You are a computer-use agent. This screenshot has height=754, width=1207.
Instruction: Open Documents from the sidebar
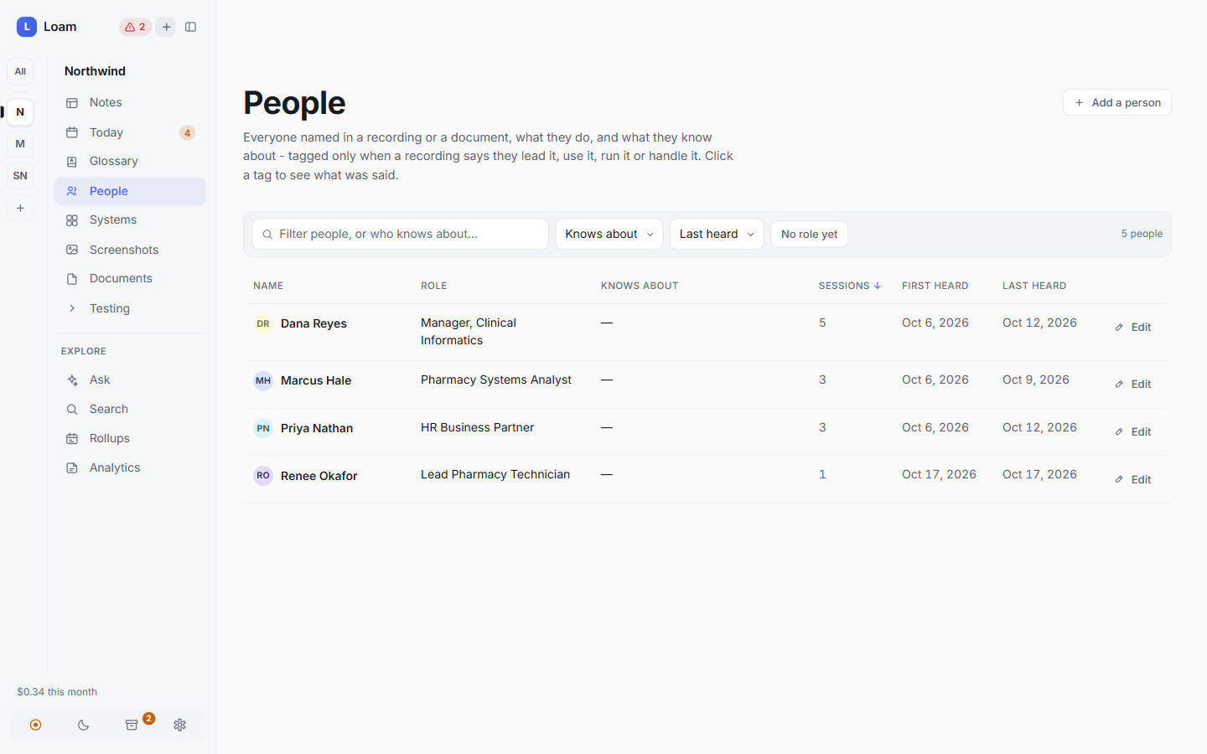click(130, 279)
